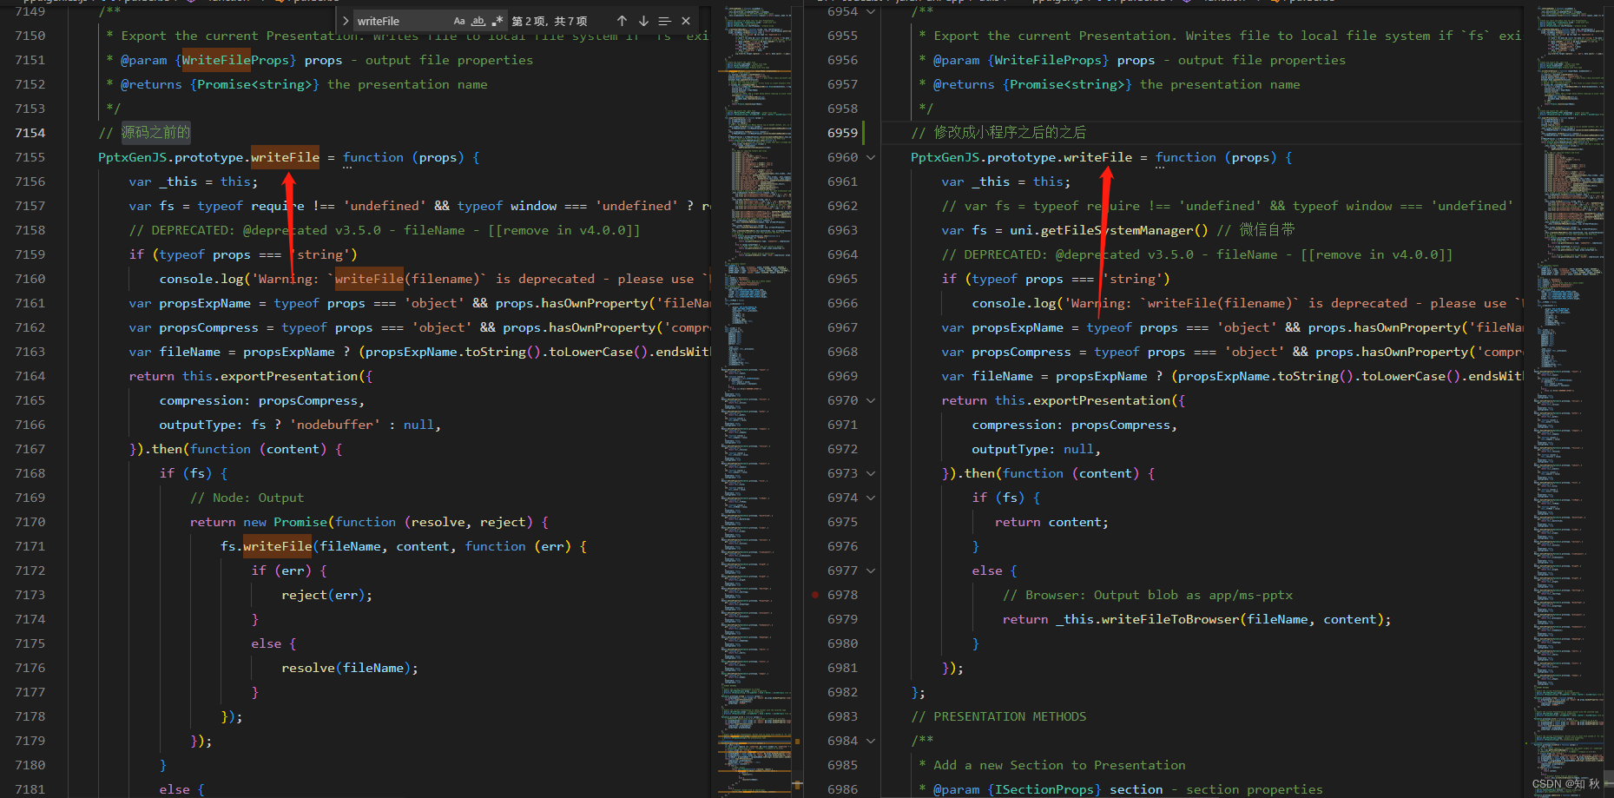
Task: Click the match count text '第 2 项, 共 7 项'
Action: [x=550, y=21]
